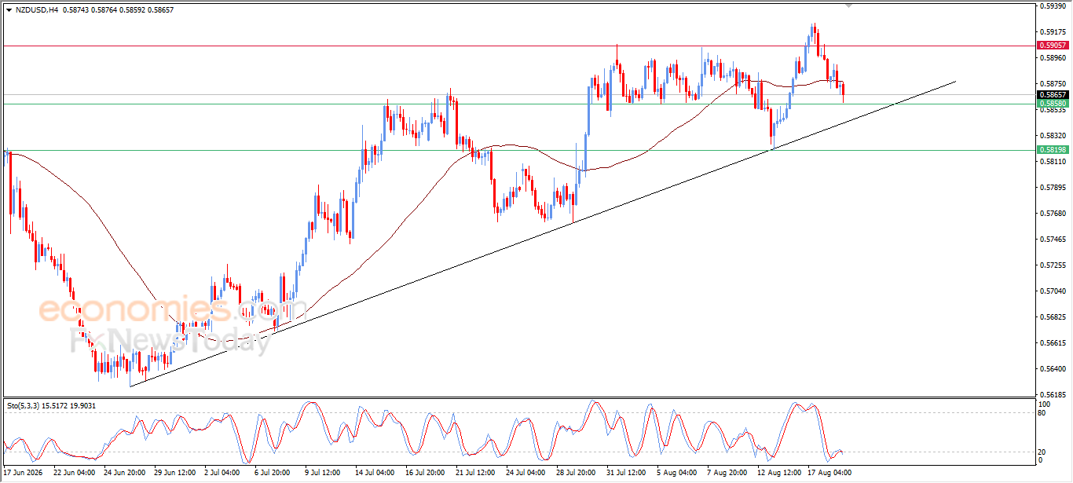Select the black current price tag 0.58657

1052,94
